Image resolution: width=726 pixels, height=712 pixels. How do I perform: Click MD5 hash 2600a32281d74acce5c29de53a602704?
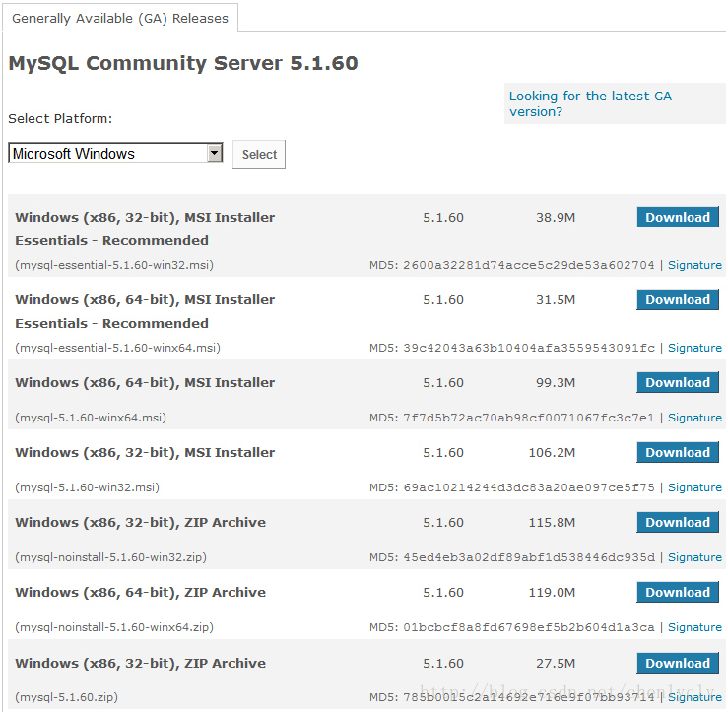[x=529, y=265]
